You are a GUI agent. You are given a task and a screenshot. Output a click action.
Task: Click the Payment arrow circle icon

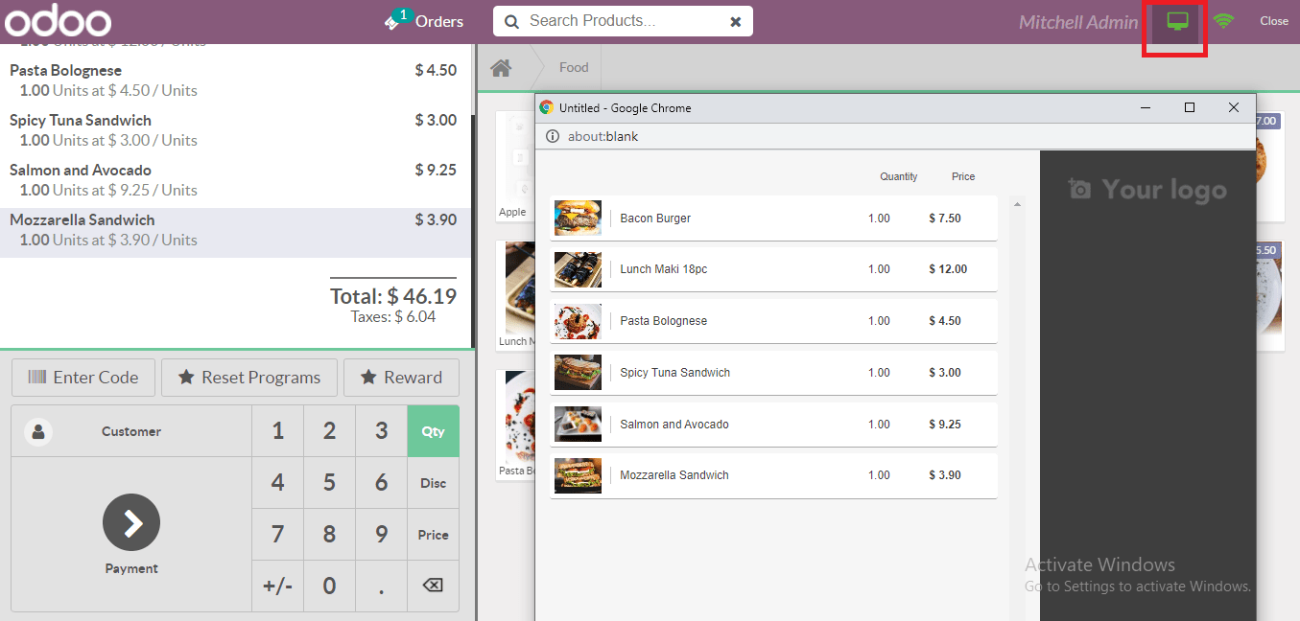pos(131,522)
